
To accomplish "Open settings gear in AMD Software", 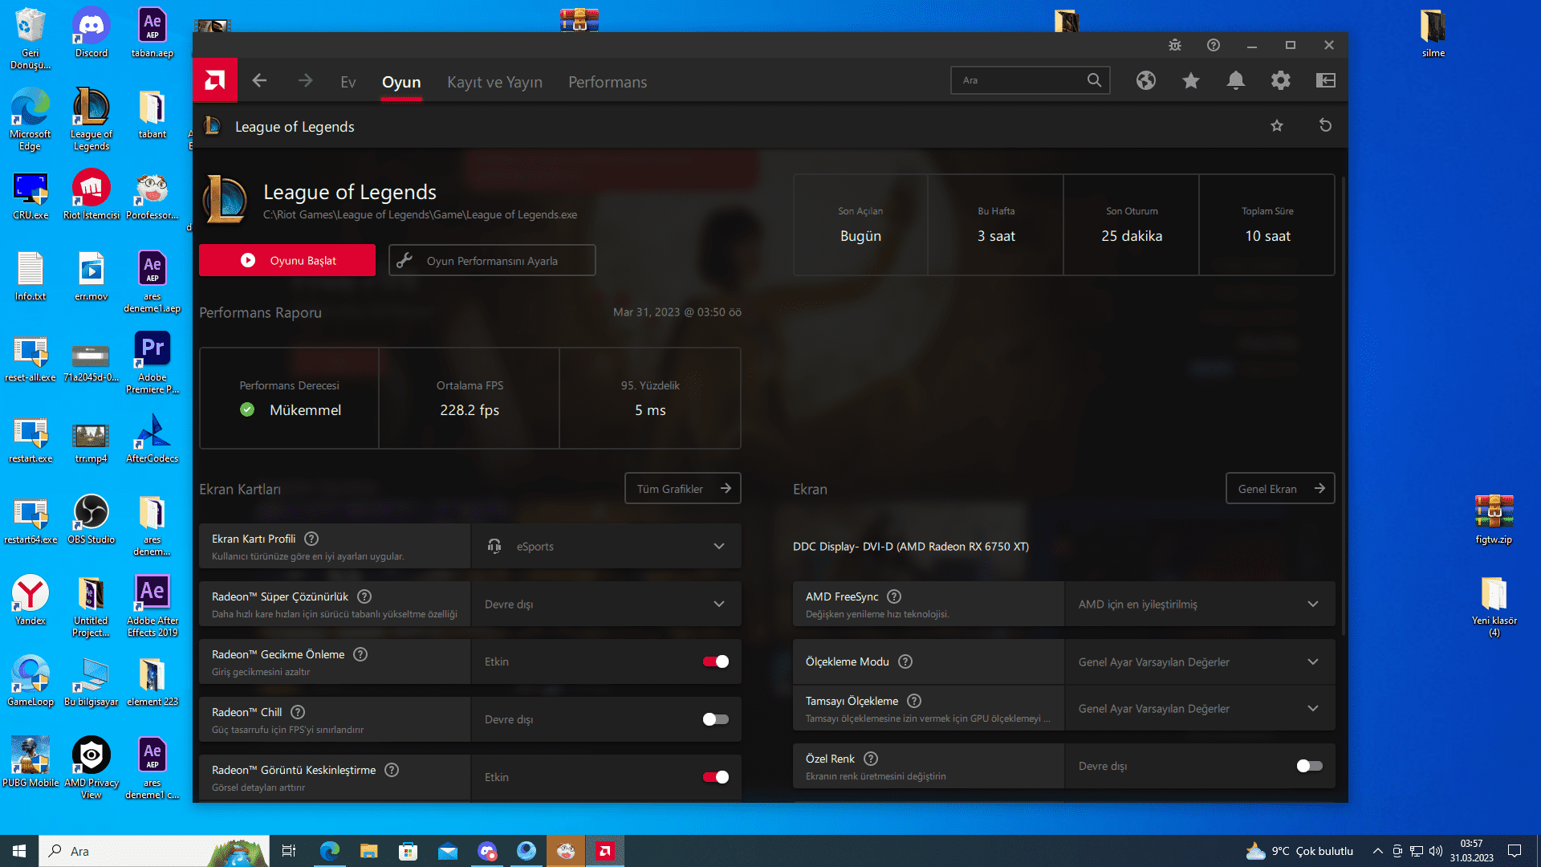I will (x=1280, y=80).
